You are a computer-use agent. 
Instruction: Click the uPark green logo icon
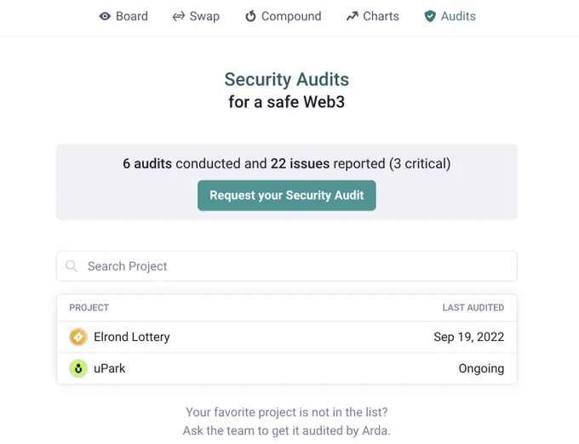pos(78,368)
